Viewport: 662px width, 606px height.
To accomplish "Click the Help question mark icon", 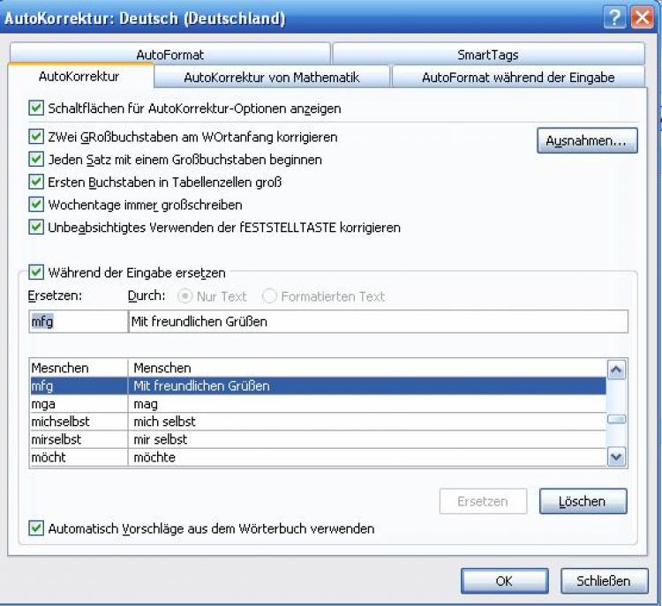I will click(614, 18).
